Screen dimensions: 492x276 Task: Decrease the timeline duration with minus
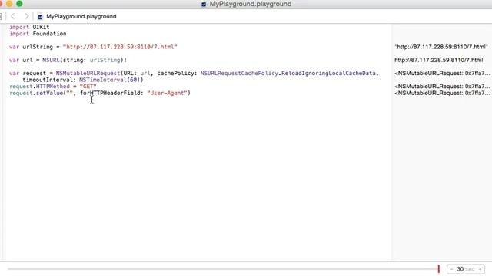tap(451, 269)
